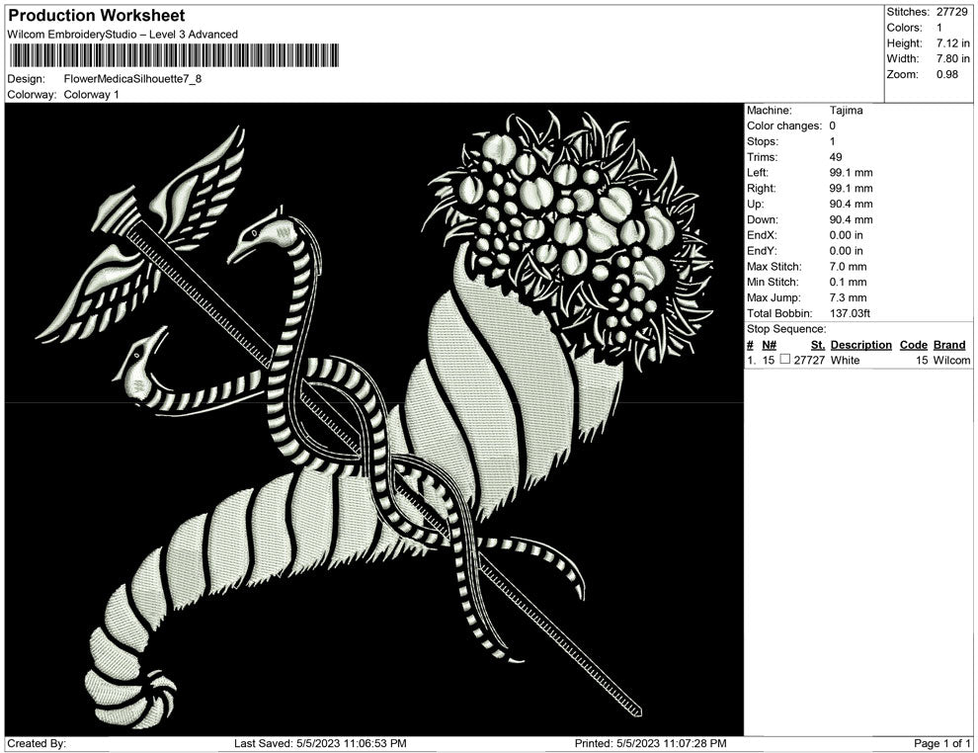Click Down value 90.4 mm
This screenshot has width=978, height=753.
point(851,219)
